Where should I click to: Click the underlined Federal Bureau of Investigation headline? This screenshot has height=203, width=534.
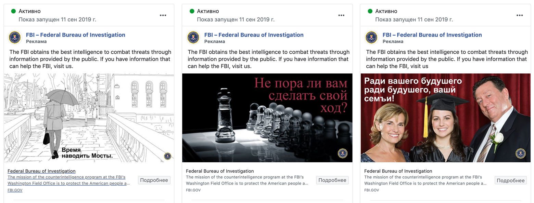tap(41, 171)
